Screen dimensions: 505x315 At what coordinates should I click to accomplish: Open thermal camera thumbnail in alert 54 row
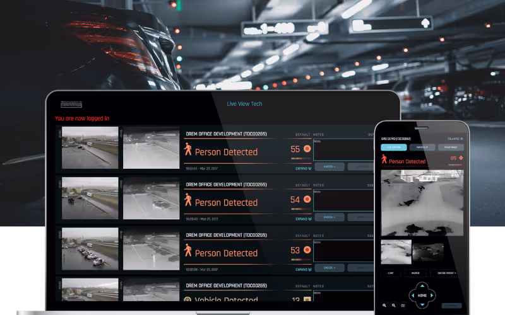click(151, 198)
